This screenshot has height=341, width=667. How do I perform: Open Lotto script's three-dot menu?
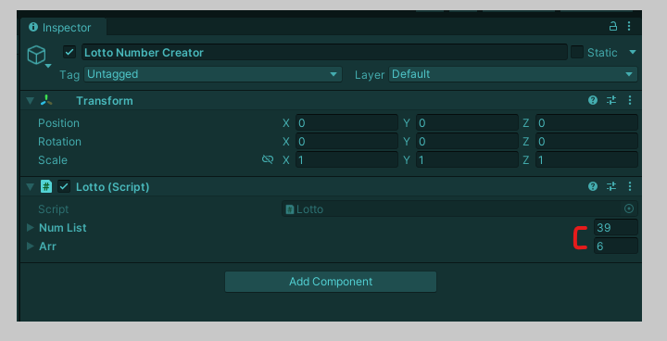(x=630, y=186)
